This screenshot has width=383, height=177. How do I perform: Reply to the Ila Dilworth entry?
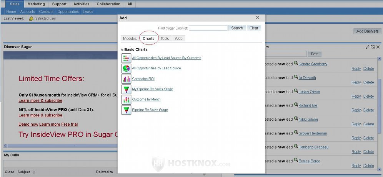[356, 82]
